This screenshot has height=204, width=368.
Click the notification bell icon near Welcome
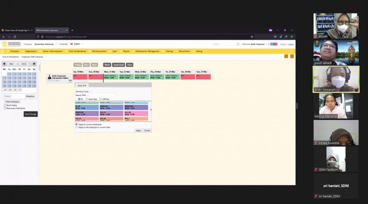(269, 44)
